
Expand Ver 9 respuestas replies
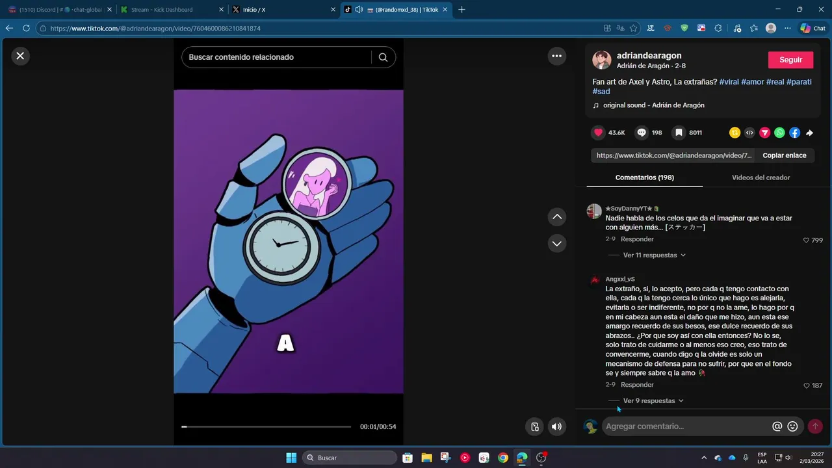653,401
